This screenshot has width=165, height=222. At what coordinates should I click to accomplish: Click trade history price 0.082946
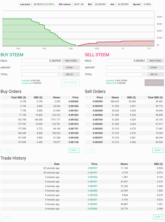(x=93, y=177)
